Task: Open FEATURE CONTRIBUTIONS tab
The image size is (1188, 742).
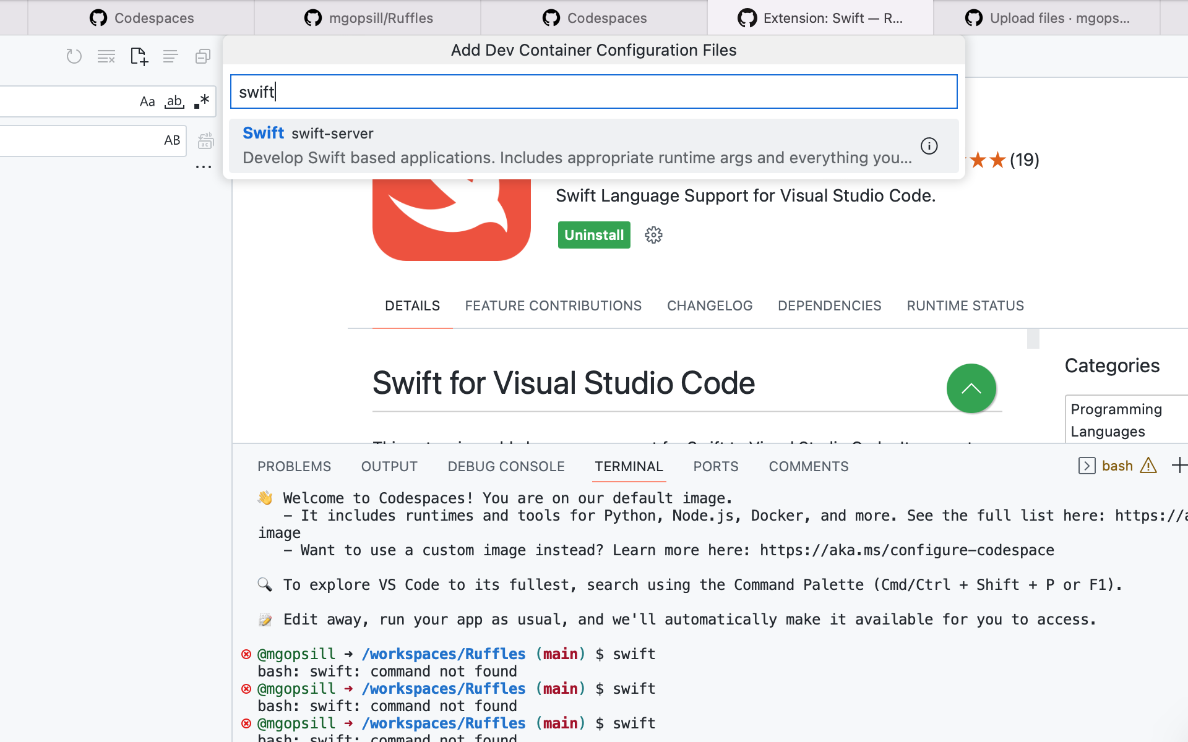Action: point(553,305)
